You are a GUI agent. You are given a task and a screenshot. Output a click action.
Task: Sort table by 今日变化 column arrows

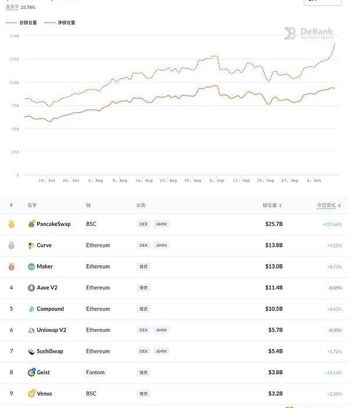tap(340, 205)
